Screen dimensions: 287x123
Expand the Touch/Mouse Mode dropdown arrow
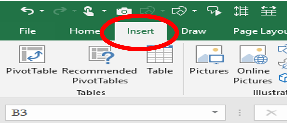coord(104,11)
